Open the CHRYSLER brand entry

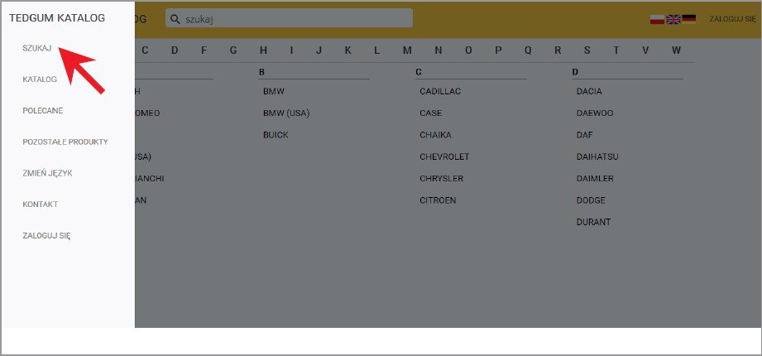(442, 179)
